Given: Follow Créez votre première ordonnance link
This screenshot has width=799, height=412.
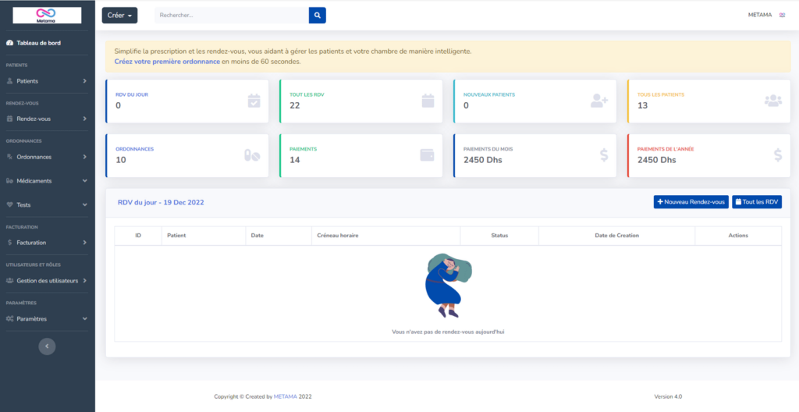Looking at the screenshot, I should [167, 62].
